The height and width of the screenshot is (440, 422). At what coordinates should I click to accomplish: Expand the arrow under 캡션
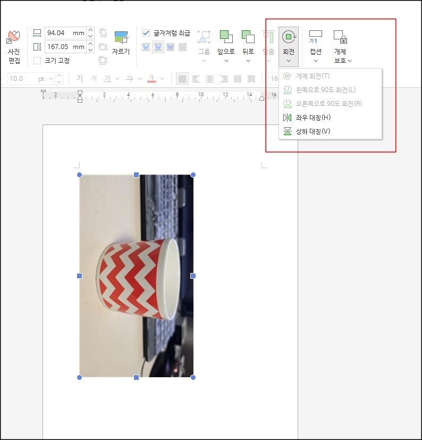316,61
